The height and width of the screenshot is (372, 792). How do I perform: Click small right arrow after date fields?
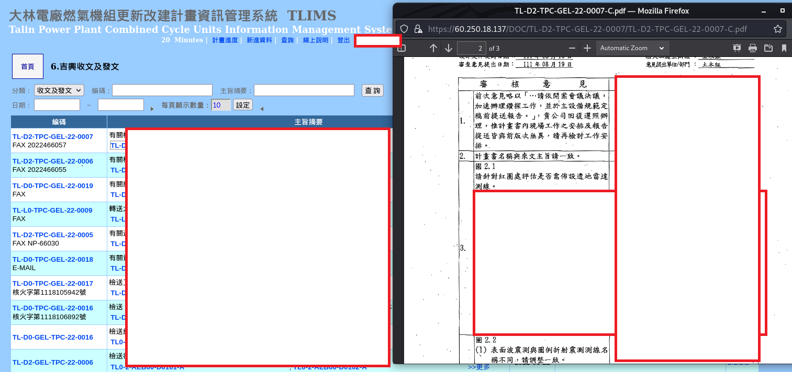152,109
